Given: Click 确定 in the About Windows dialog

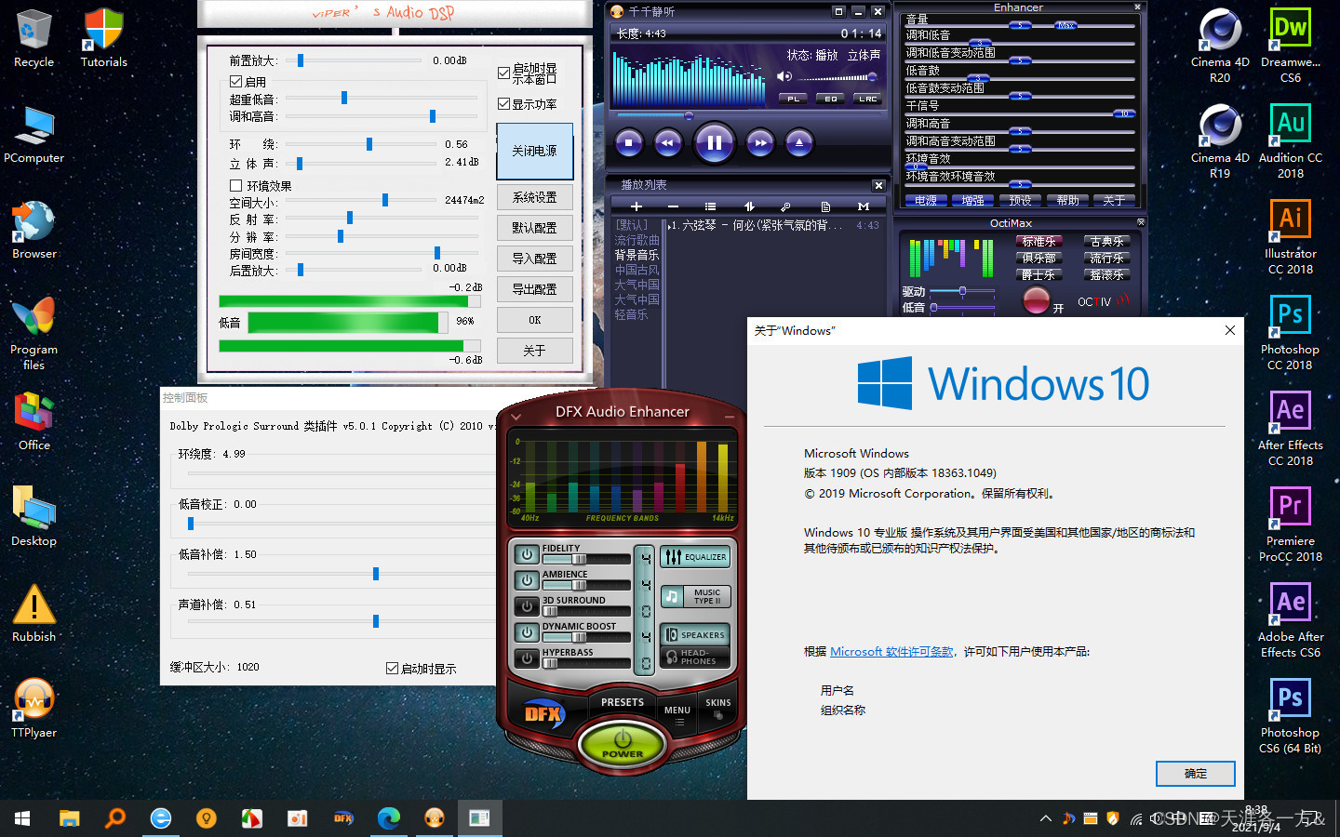Looking at the screenshot, I should tap(1196, 774).
